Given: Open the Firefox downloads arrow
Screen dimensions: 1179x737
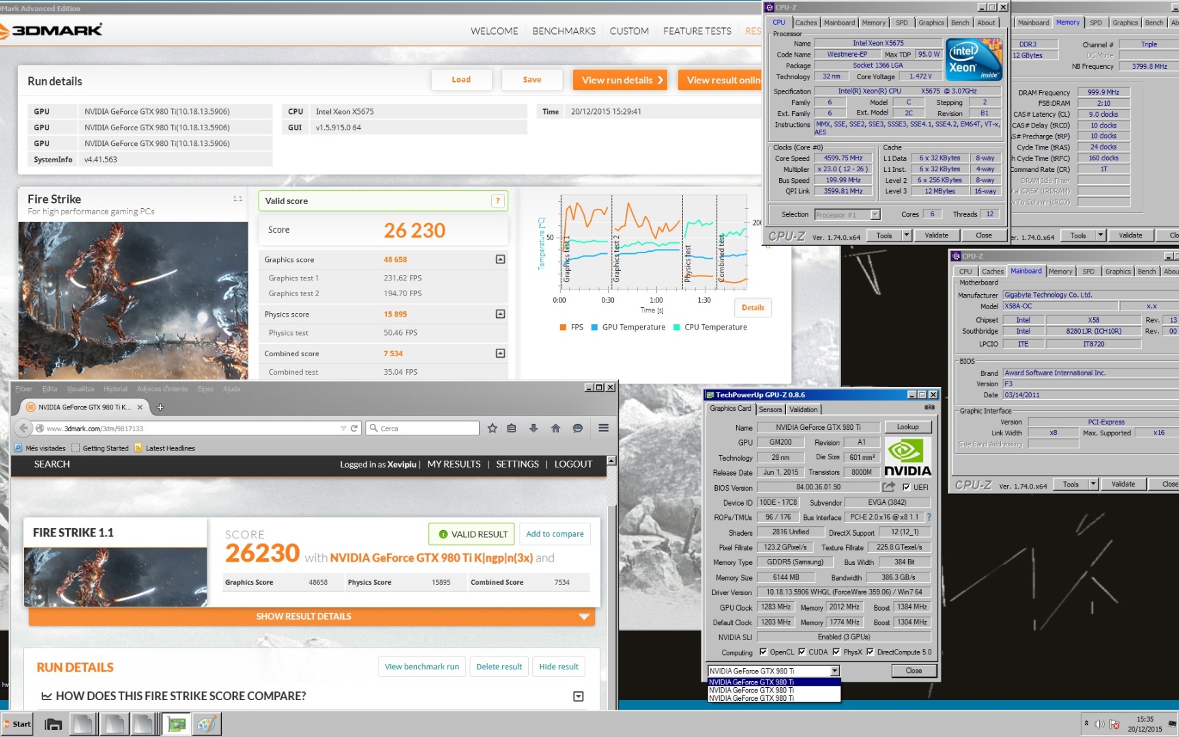Looking at the screenshot, I should [534, 428].
